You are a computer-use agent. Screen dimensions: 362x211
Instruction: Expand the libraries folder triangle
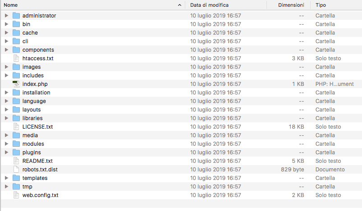point(6,118)
